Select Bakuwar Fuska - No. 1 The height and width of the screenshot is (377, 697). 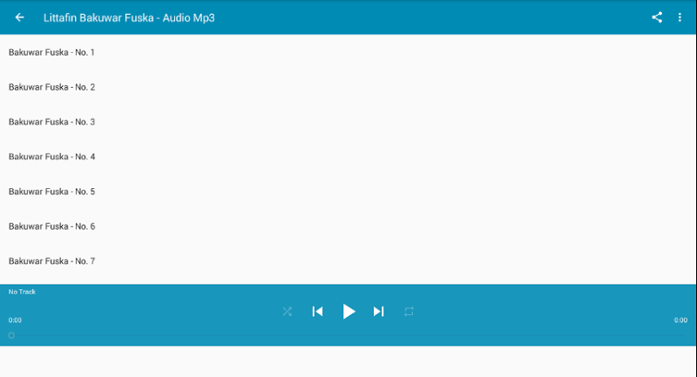[348, 52]
